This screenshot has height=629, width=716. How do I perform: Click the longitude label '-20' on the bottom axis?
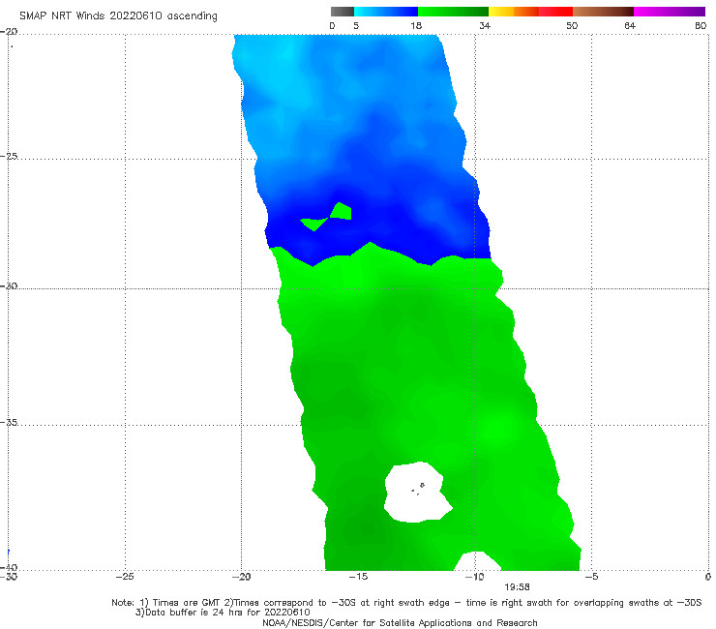[242, 577]
